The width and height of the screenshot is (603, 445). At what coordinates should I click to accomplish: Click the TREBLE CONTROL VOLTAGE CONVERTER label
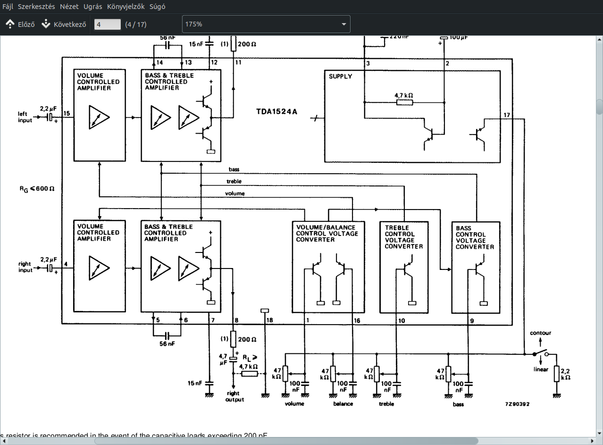click(404, 237)
